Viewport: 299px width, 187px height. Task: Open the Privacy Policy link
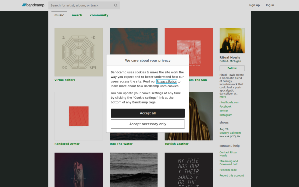167,81
